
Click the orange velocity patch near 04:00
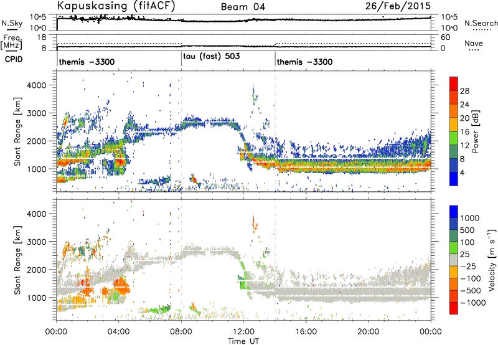(121, 285)
